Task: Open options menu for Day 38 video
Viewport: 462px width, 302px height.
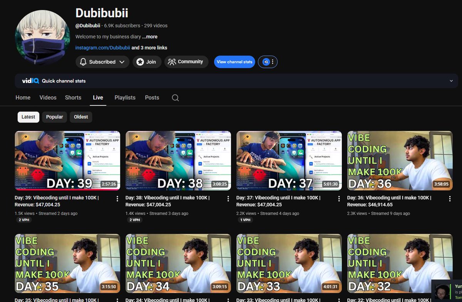Action: click(228, 199)
